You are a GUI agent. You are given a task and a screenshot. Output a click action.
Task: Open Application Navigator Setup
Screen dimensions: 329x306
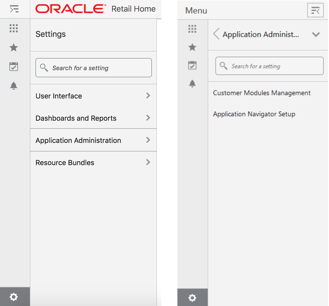coord(254,114)
